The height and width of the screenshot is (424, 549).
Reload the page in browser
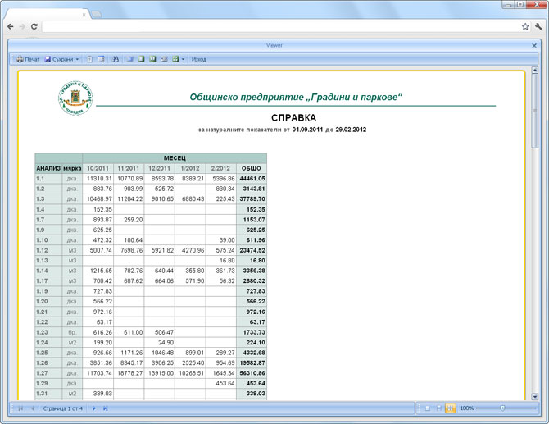(x=34, y=26)
